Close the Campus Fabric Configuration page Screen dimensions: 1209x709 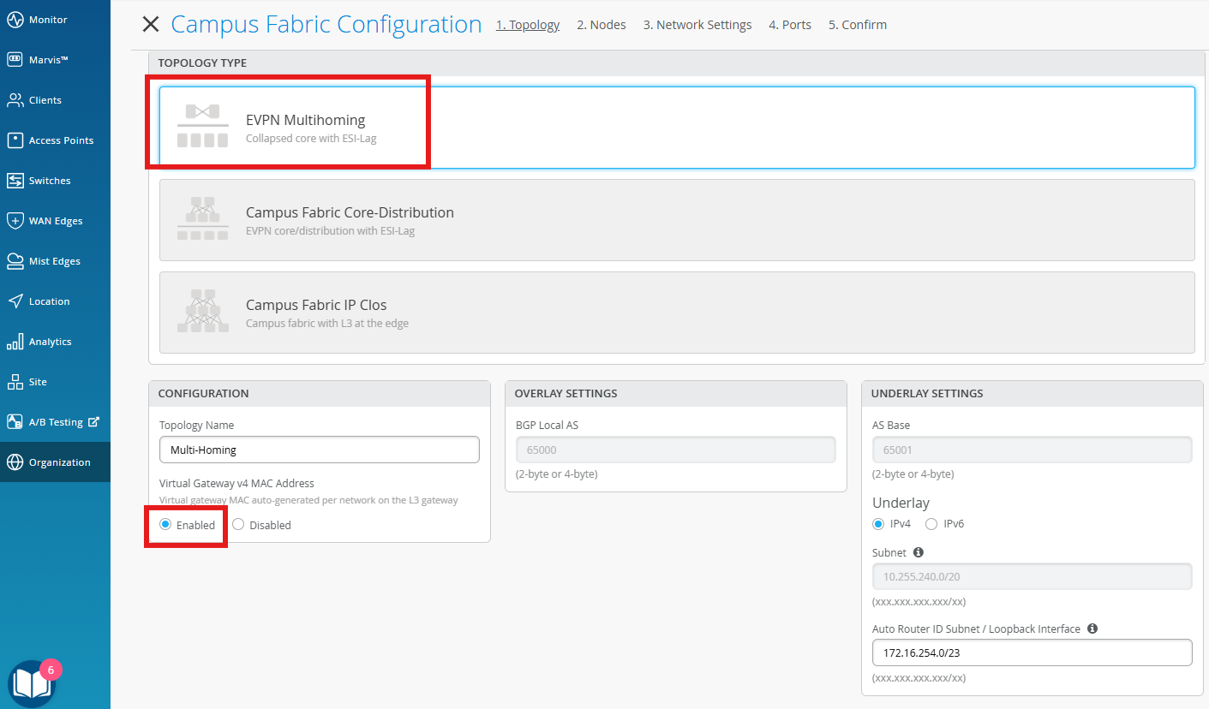point(151,25)
